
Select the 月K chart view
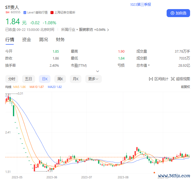pos(76,79)
